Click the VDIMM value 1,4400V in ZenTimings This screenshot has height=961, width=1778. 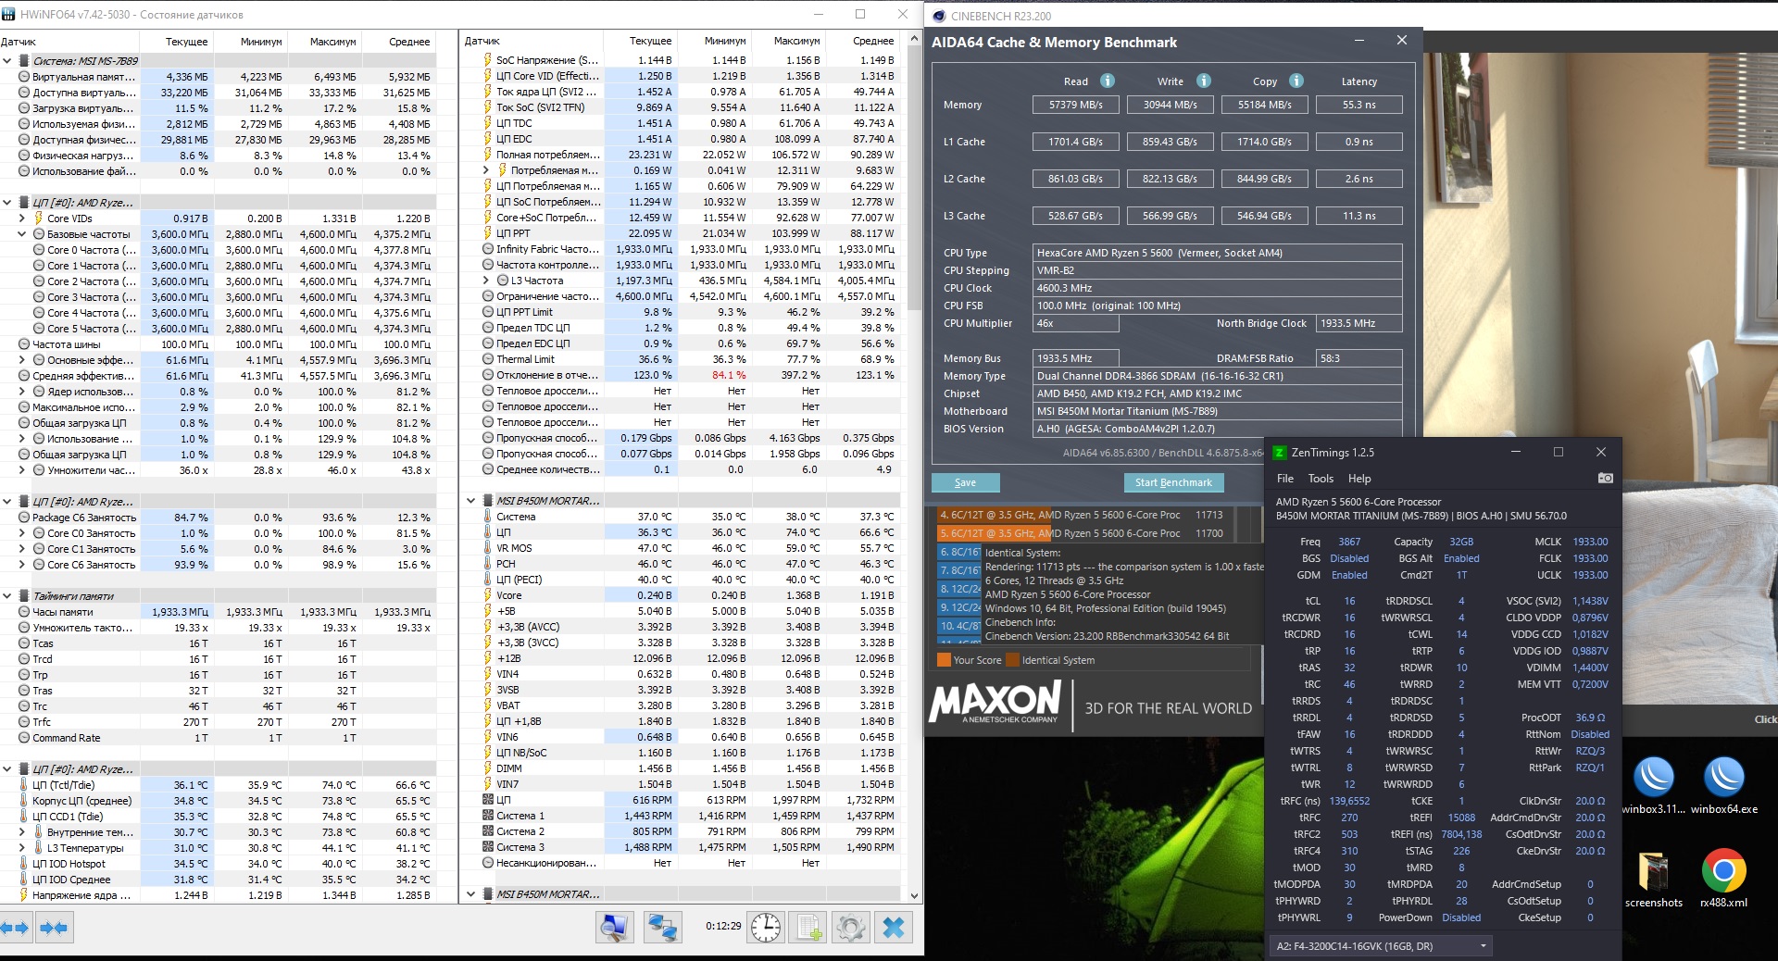(1590, 668)
